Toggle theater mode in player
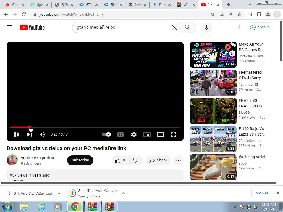Image resolution: width=283 pixels, height=212 pixels. tap(160, 134)
